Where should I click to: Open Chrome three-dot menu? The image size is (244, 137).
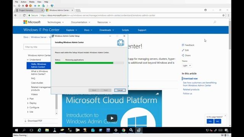tap(228, 15)
